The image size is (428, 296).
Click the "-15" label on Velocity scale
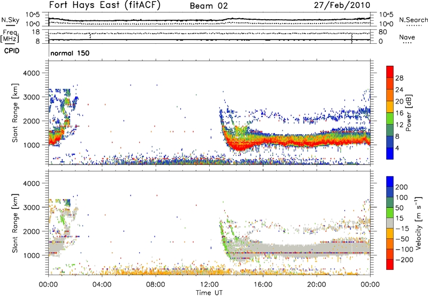(402, 229)
